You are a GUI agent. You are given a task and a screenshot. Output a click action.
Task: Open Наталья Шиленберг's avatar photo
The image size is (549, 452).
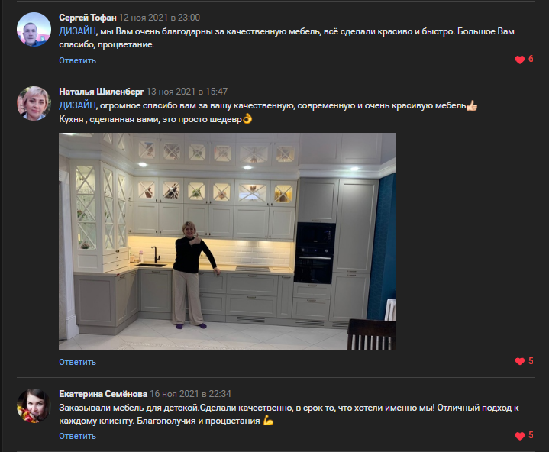click(x=34, y=104)
